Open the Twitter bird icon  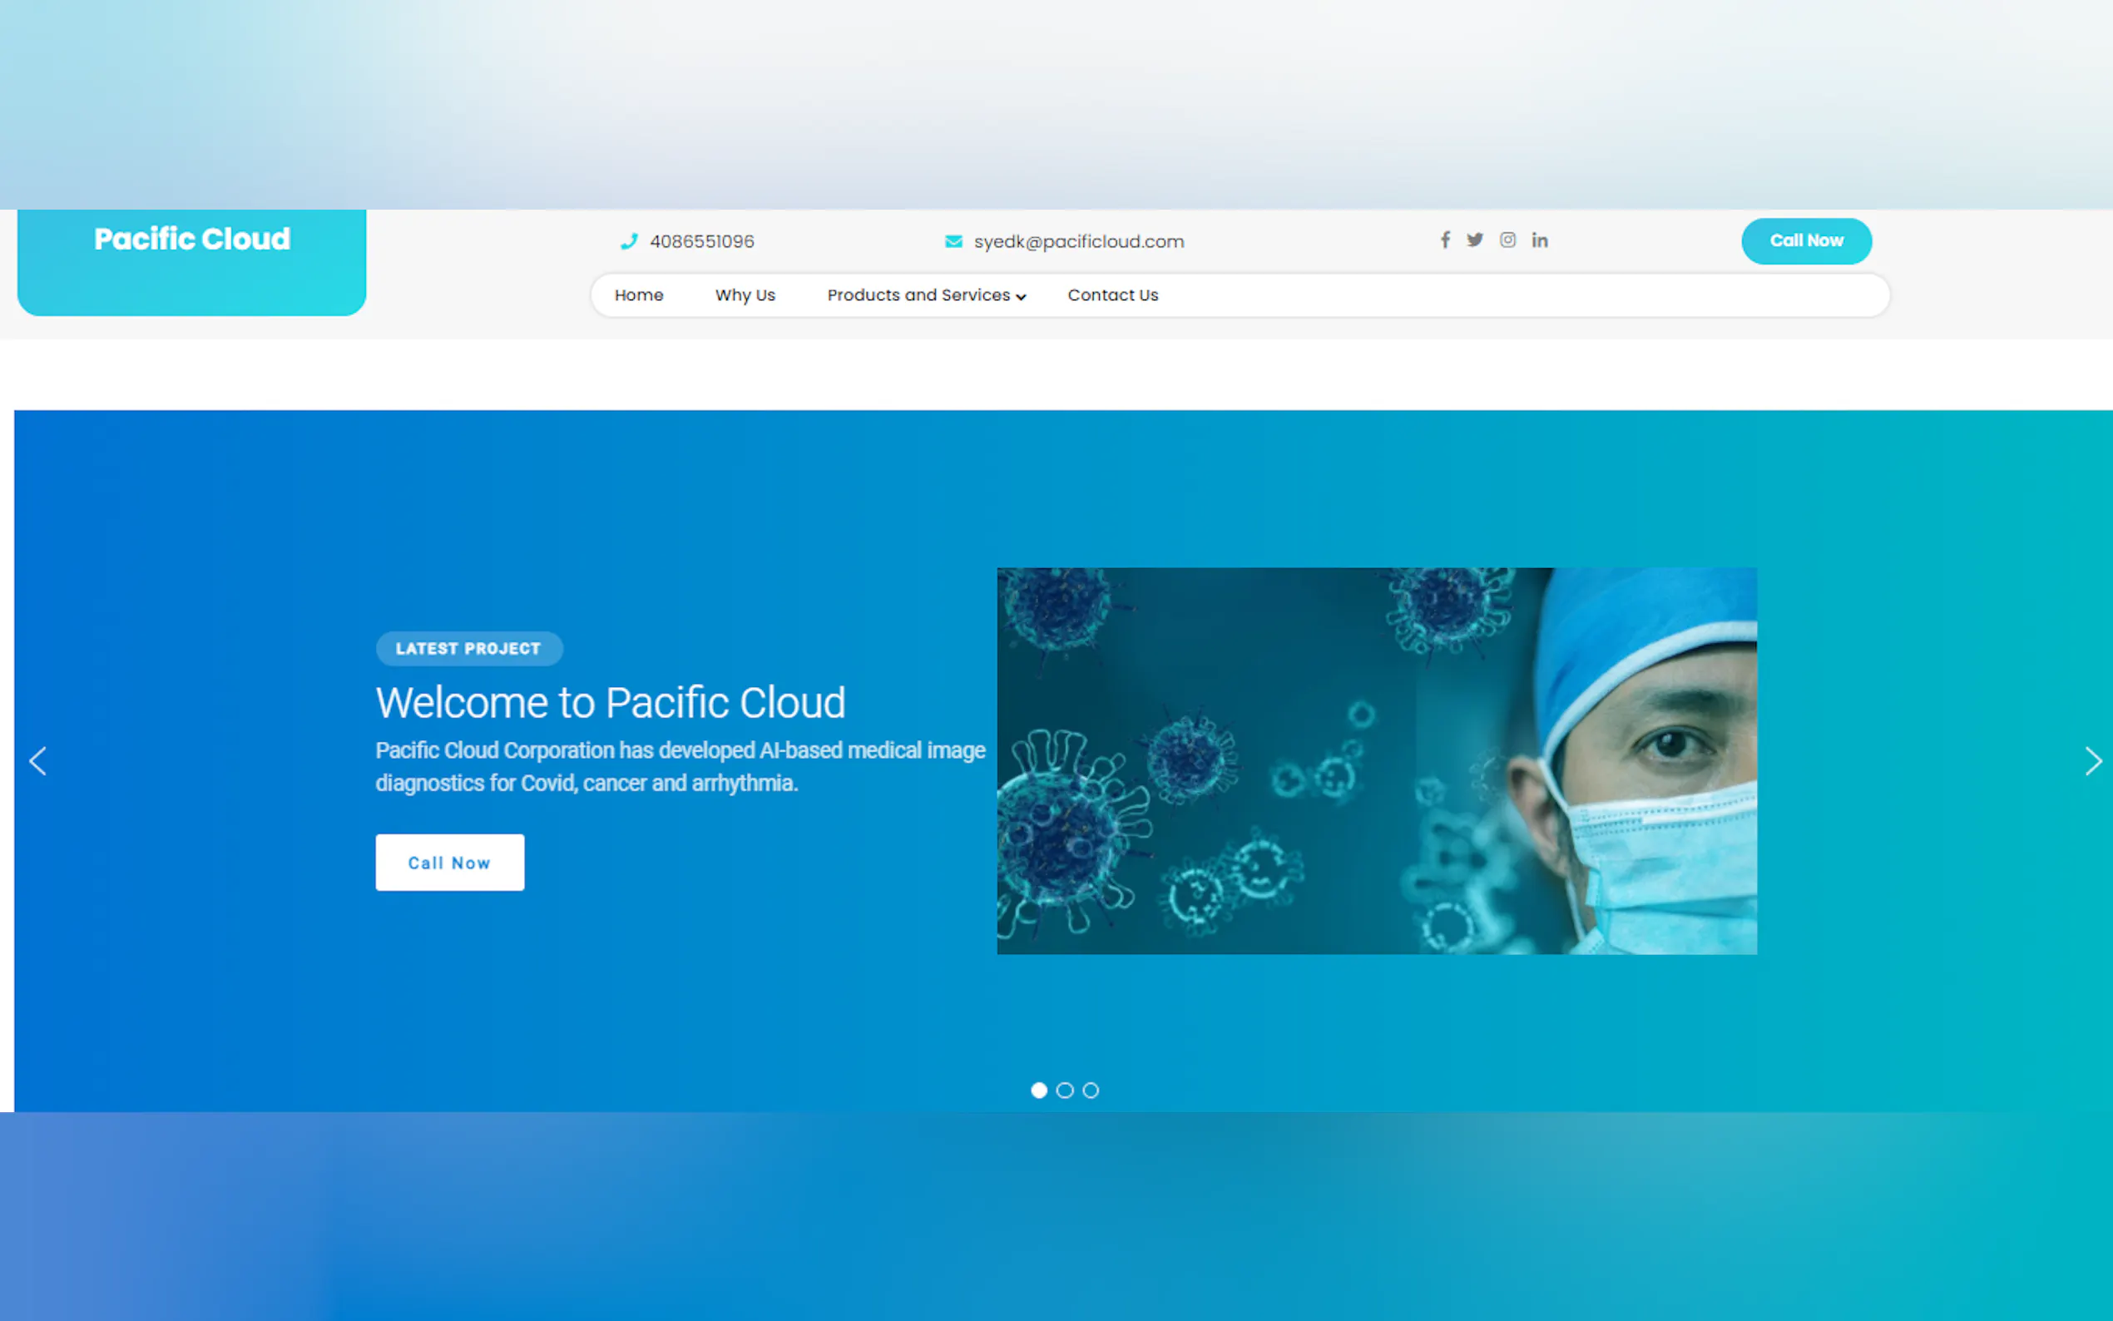pyautogui.click(x=1474, y=240)
